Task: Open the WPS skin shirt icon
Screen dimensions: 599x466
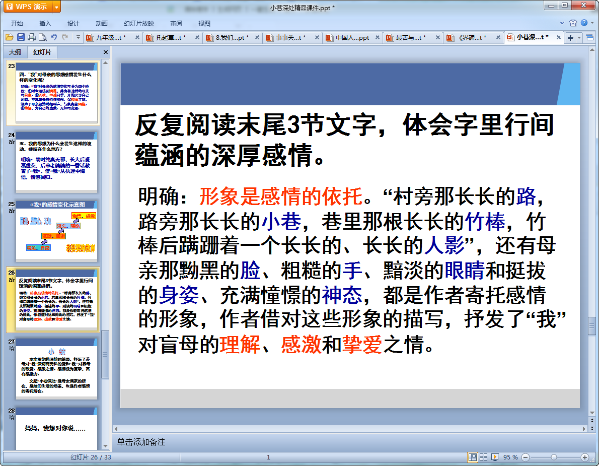Action: pos(573,23)
